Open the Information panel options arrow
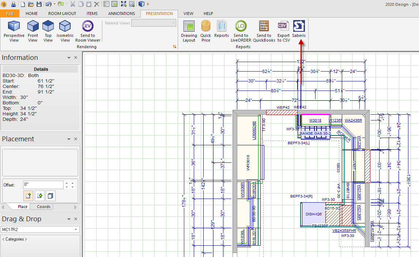 [69, 58]
